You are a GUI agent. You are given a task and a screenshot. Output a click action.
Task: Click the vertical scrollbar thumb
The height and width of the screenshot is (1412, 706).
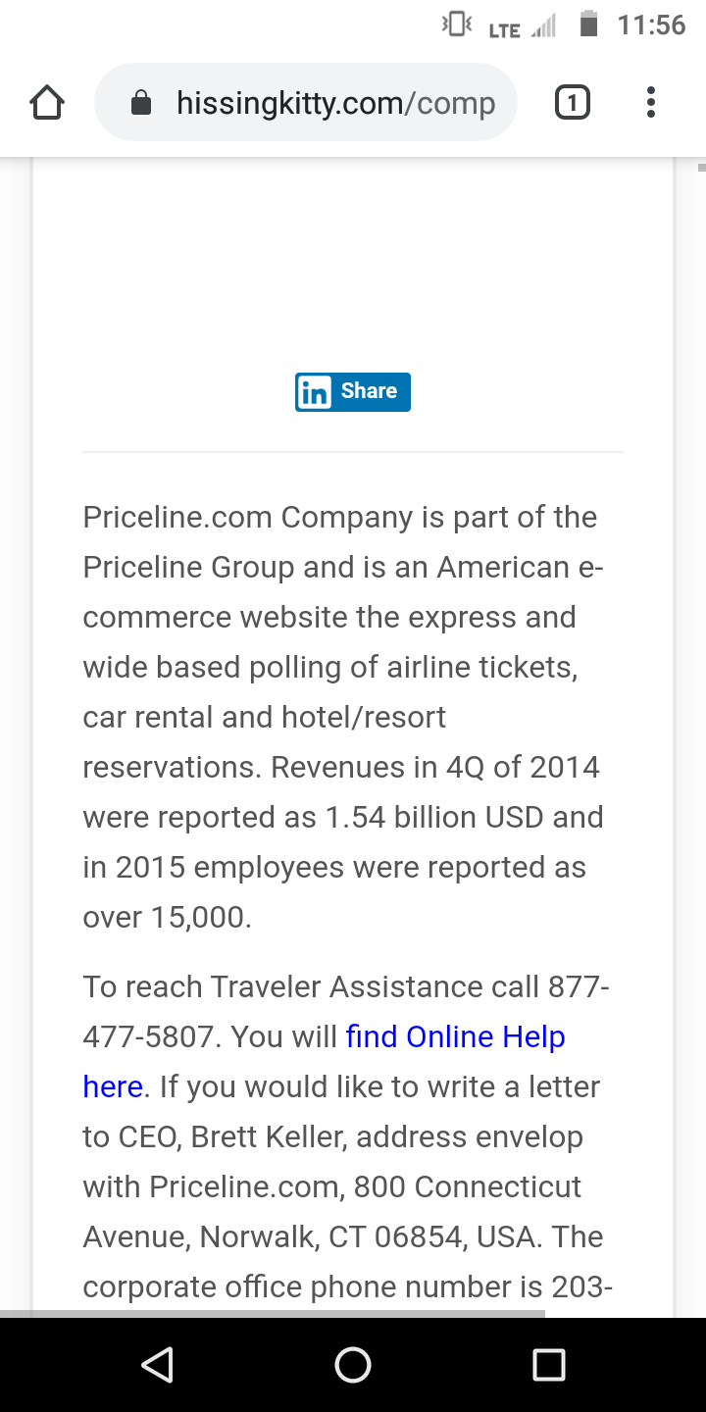coord(701,168)
